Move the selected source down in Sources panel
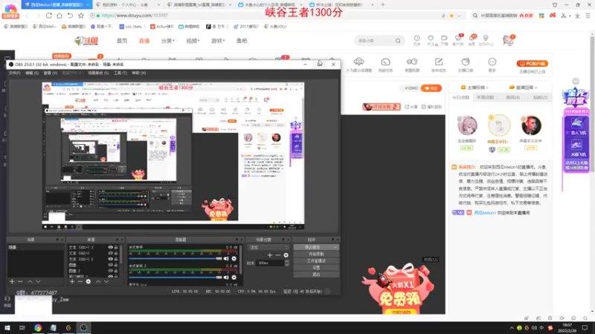 click(106, 282)
